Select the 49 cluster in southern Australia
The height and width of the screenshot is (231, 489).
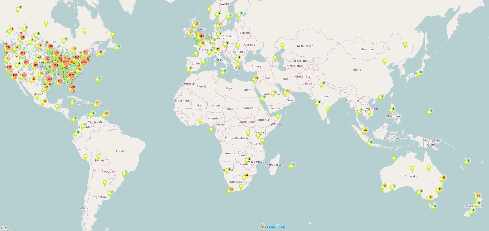click(431, 197)
